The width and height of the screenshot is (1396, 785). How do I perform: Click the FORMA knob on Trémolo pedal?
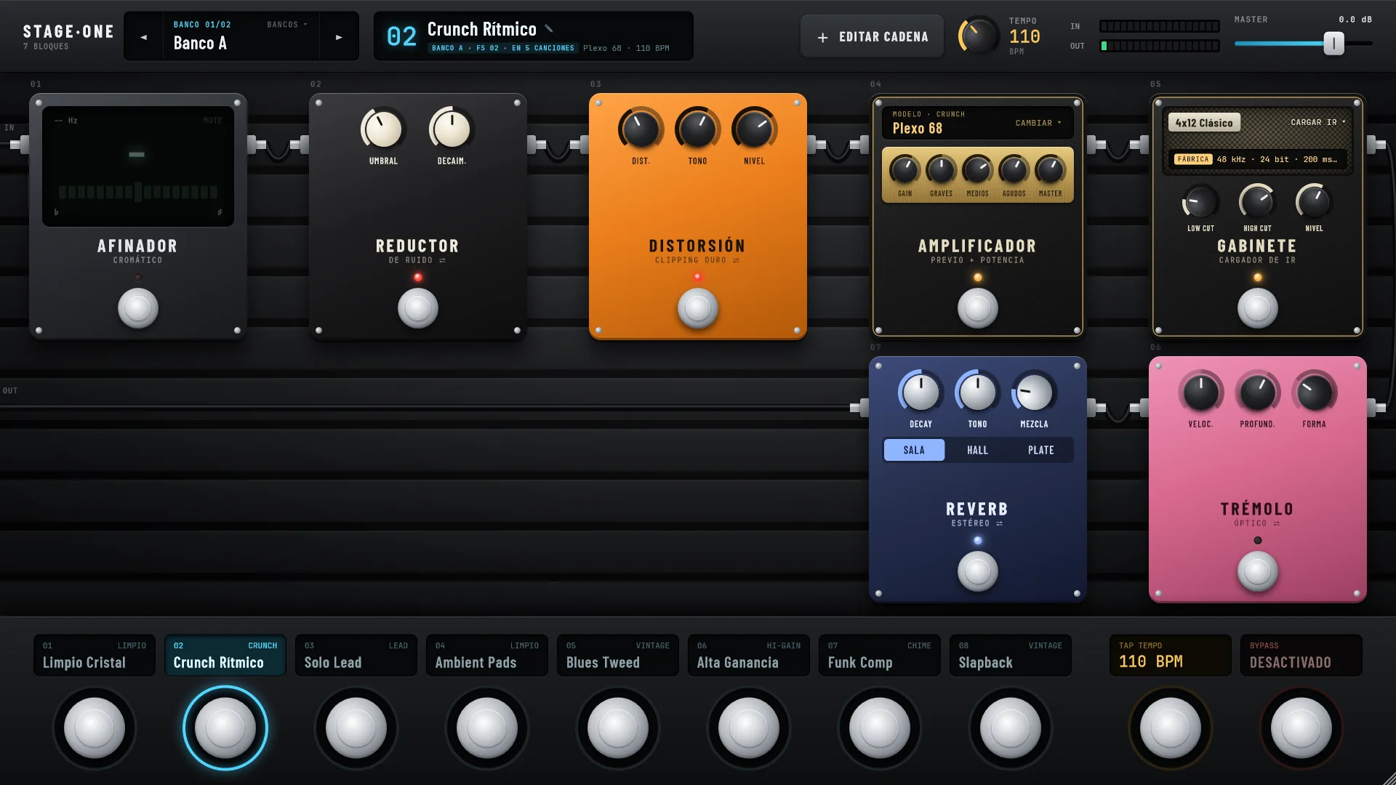(x=1314, y=392)
